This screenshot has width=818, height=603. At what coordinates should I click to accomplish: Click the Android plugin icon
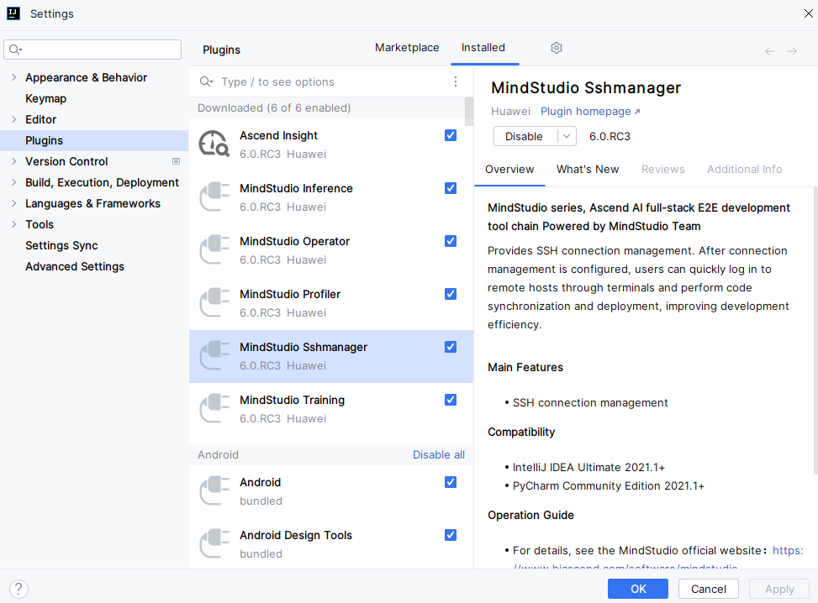point(214,491)
